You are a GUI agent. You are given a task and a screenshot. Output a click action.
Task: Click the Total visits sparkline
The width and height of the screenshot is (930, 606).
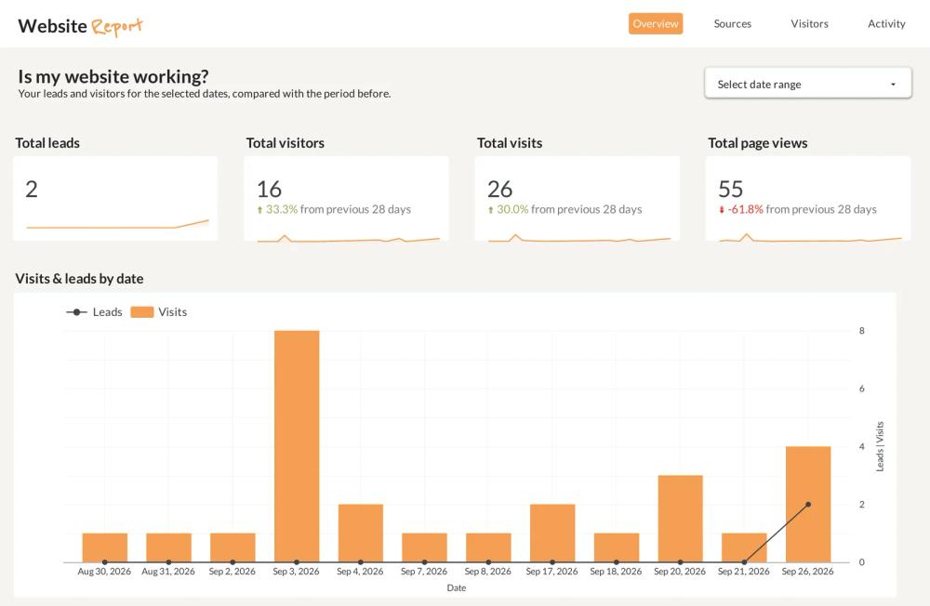(x=578, y=238)
